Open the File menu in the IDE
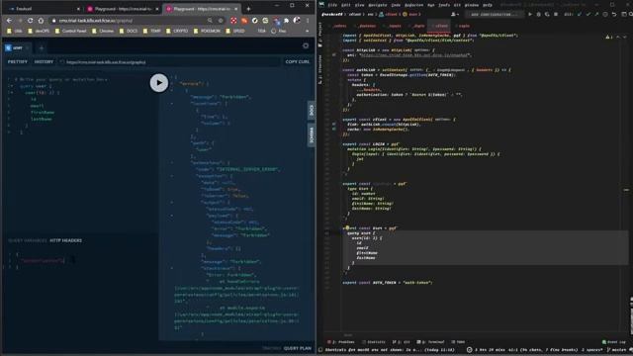Image resolution: width=633 pixels, height=356 pixels. coord(332,5)
